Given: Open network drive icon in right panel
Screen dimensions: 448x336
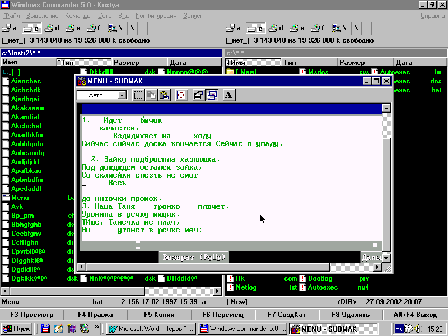Looking at the screenshot, I should [x=339, y=28].
